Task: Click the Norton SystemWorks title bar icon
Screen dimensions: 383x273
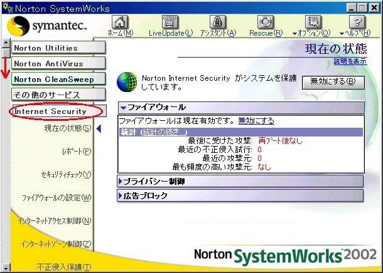Action: (x=8, y=8)
